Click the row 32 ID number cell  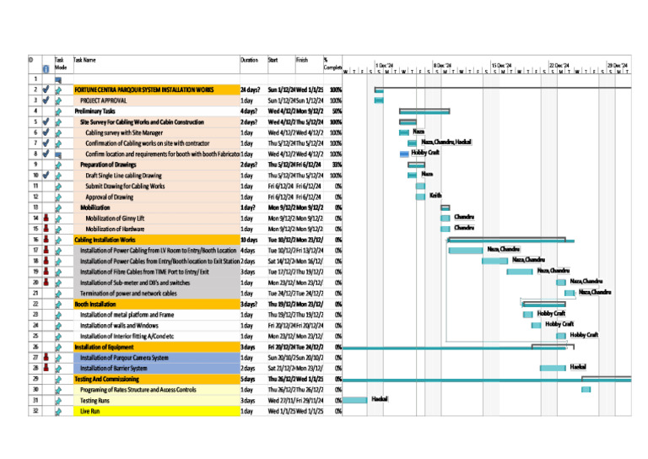pyautogui.click(x=35, y=411)
